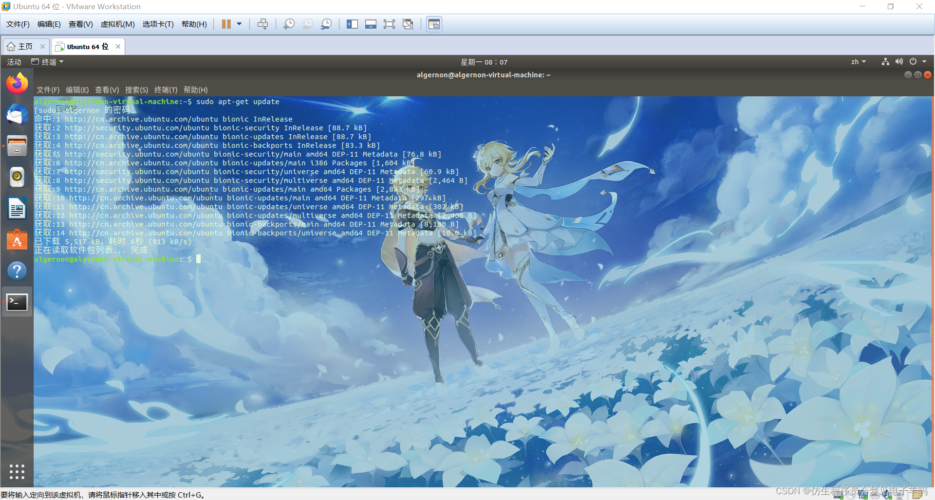935x500 pixels.
Task: Expand the system menu arrow
Action: tap(924, 62)
